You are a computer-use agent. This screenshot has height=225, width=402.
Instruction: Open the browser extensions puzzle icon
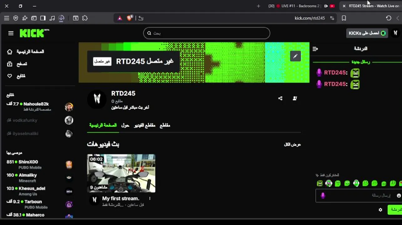[x=85, y=18]
